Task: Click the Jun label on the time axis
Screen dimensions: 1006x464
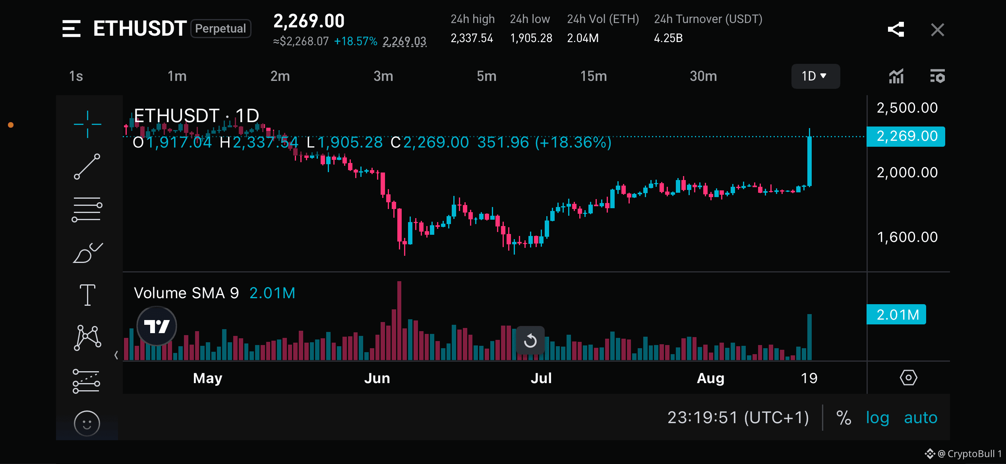Action: click(x=377, y=378)
